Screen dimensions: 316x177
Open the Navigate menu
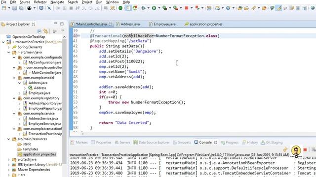(57, 2)
